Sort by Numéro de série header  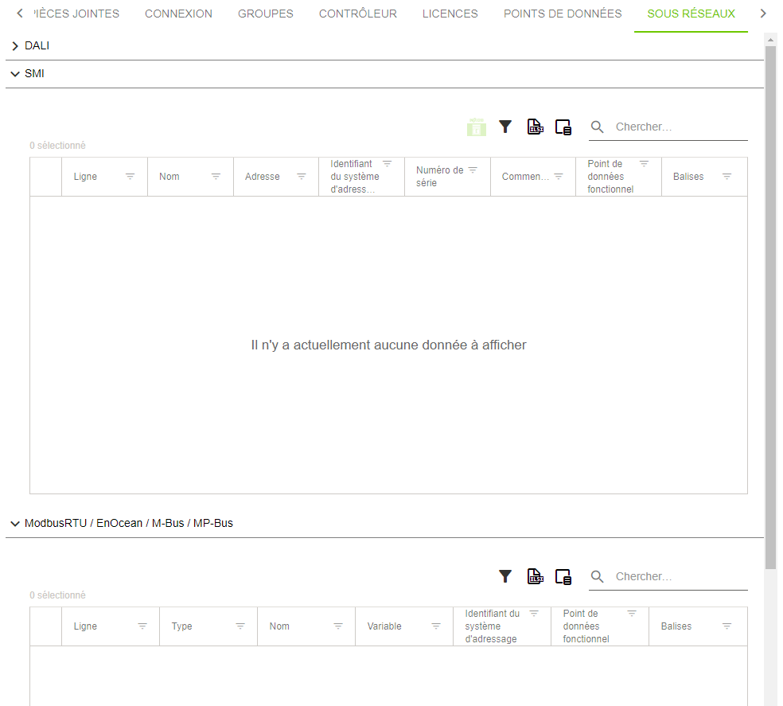pyautogui.click(x=439, y=177)
